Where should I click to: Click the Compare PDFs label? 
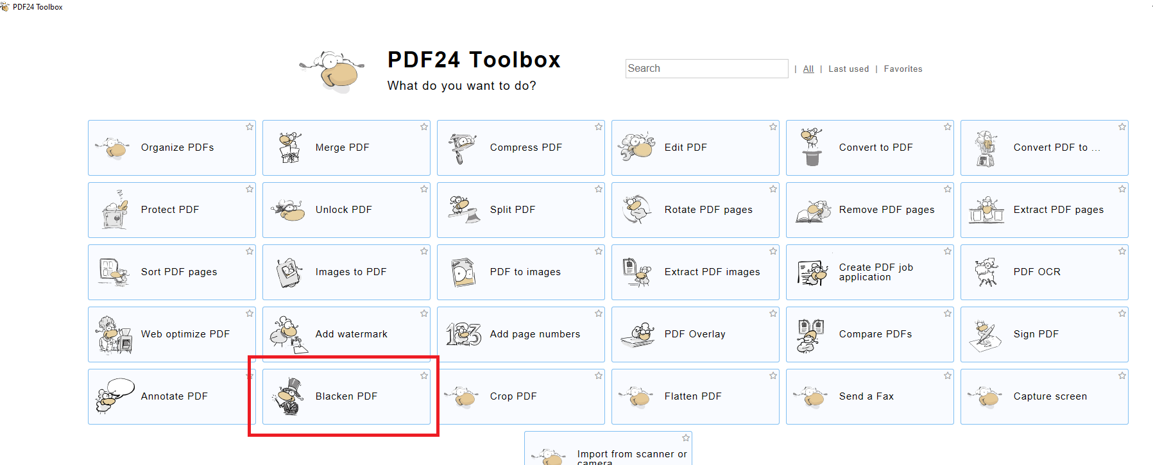click(x=875, y=334)
